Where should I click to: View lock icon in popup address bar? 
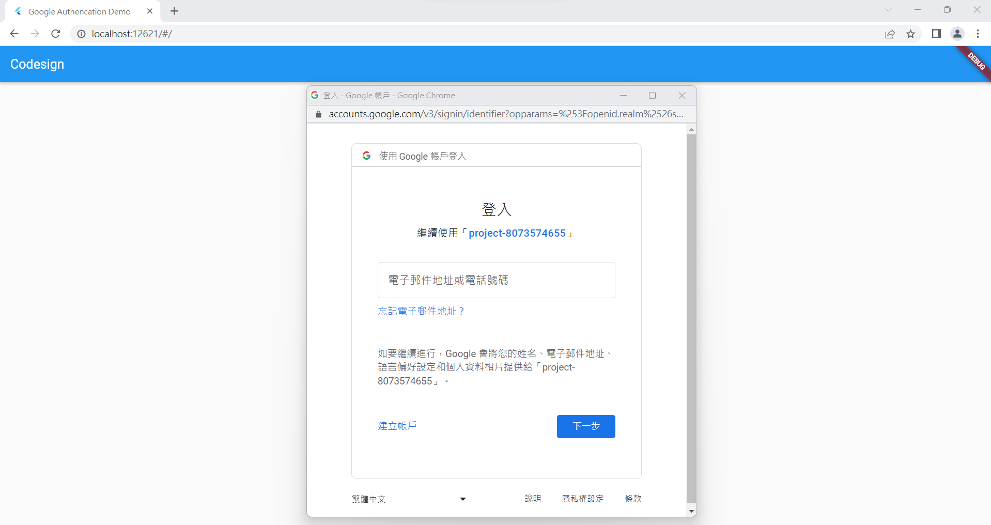[318, 114]
